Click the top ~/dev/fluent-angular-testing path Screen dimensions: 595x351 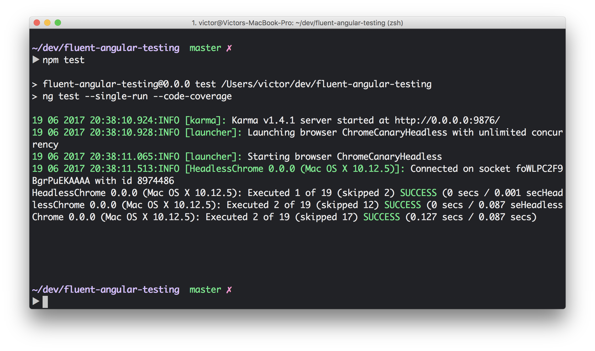106,48
